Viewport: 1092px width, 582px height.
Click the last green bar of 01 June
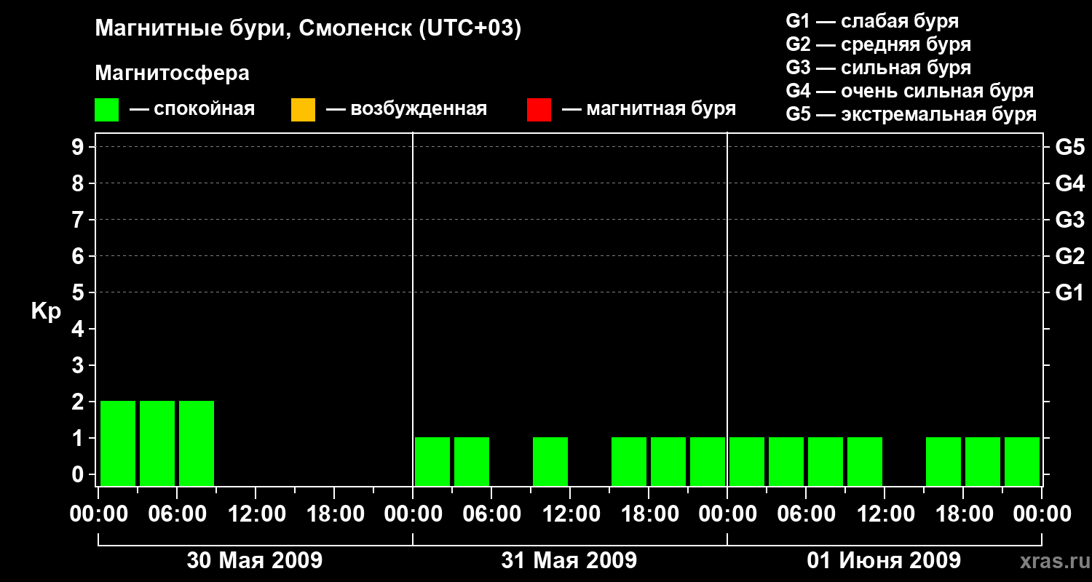[1022, 461]
